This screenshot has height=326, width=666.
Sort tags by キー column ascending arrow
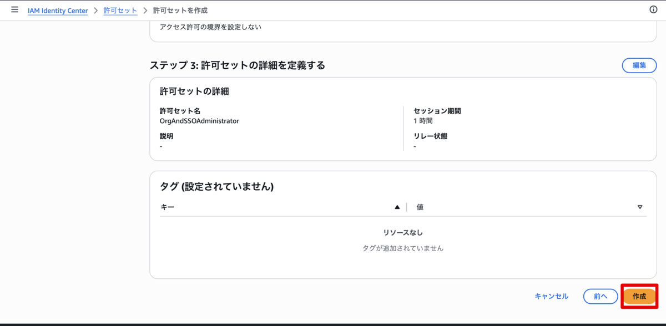point(397,207)
